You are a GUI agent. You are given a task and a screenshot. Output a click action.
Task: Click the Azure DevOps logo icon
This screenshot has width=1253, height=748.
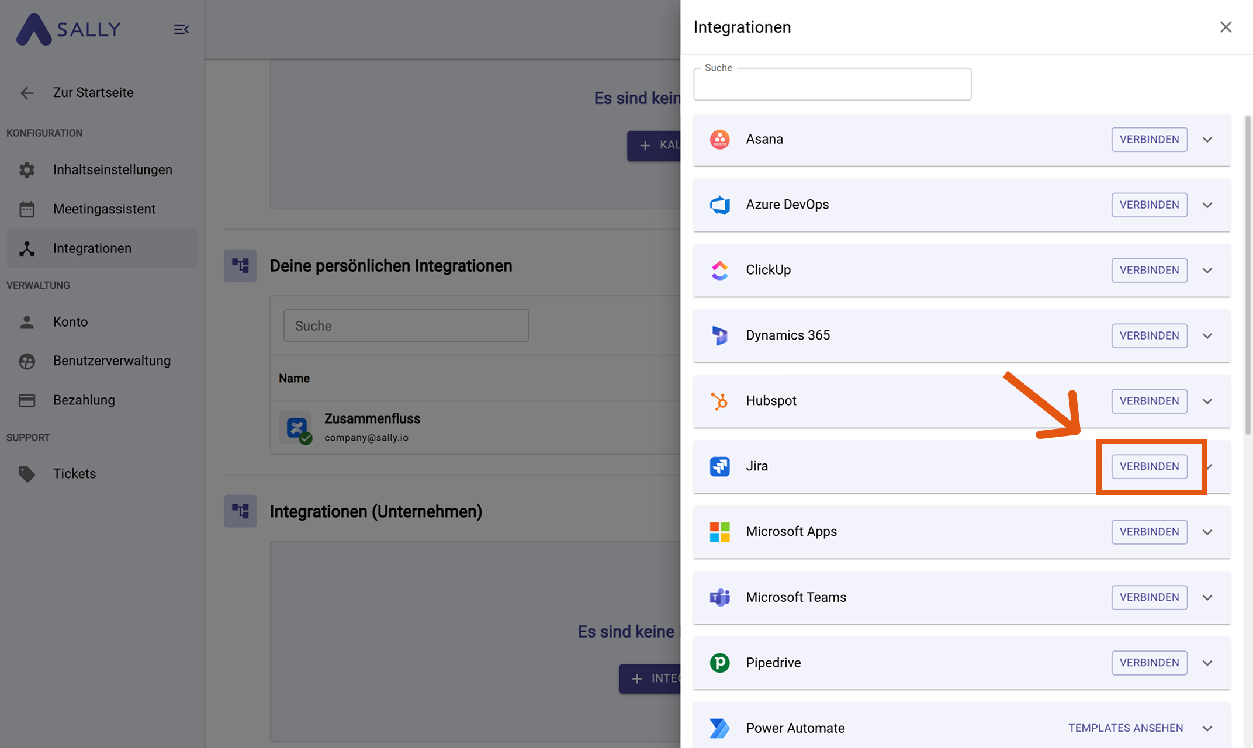point(719,205)
